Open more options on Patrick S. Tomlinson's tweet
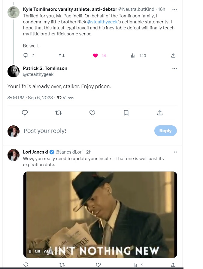203x269 pixels. (x=174, y=68)
